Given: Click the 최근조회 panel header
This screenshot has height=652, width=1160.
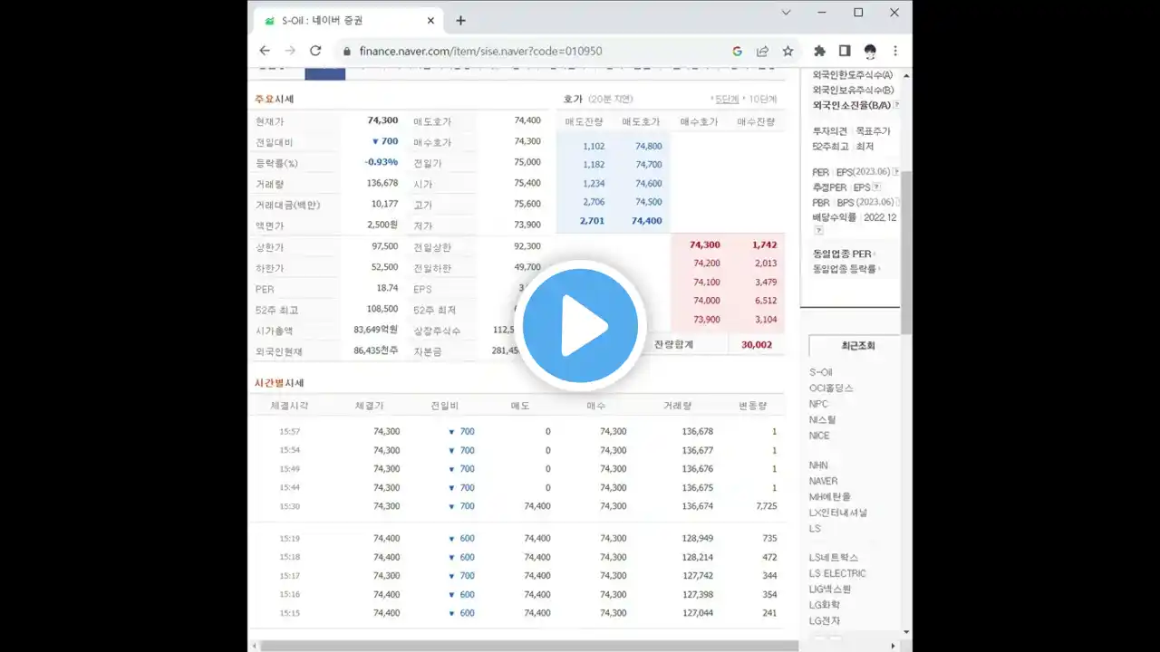Looking at the screenshot, I should point(858,345).
